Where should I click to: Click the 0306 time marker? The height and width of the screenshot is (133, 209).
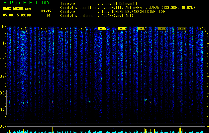tap(122, 29)
